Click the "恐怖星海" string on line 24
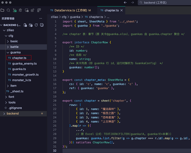Screen dimensions: 191x153 108,118
